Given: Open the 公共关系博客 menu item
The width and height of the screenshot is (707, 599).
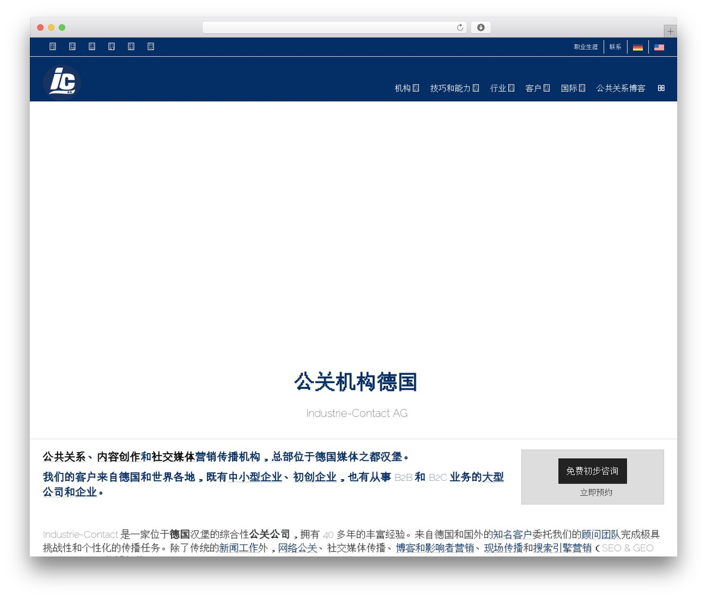Looking at the screenshot, I should (x=621, y=88).
